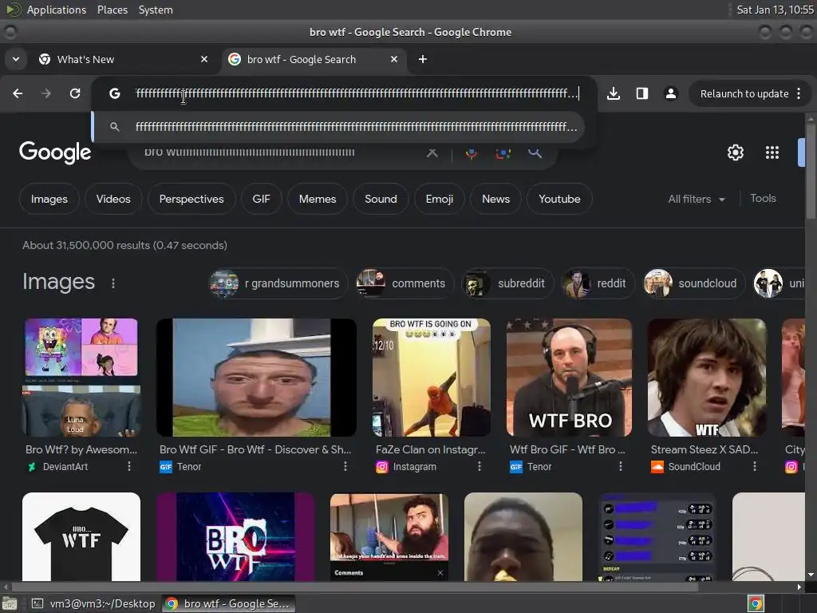Image resolution: width=817 pixels, height=613 pixels.
Task: Open Chrome downloads icon
Action: click(x=614, y=93)
